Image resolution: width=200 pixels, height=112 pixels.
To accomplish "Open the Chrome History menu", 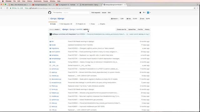I will point(29,1).
